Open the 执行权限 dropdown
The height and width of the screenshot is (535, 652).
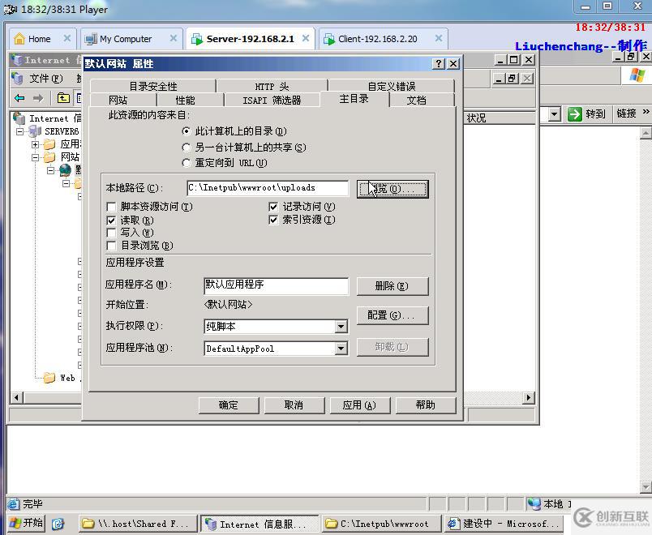(x=341, y=327)
